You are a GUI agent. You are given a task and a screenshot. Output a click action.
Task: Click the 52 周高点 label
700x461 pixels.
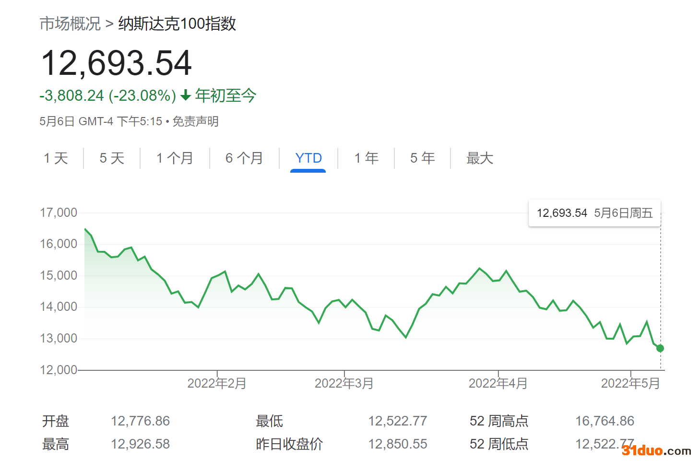(499, 421)
